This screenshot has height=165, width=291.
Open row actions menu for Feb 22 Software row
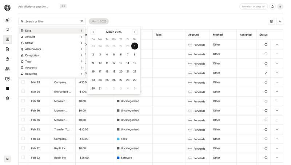pyautogui.click(x=277, y=158)
